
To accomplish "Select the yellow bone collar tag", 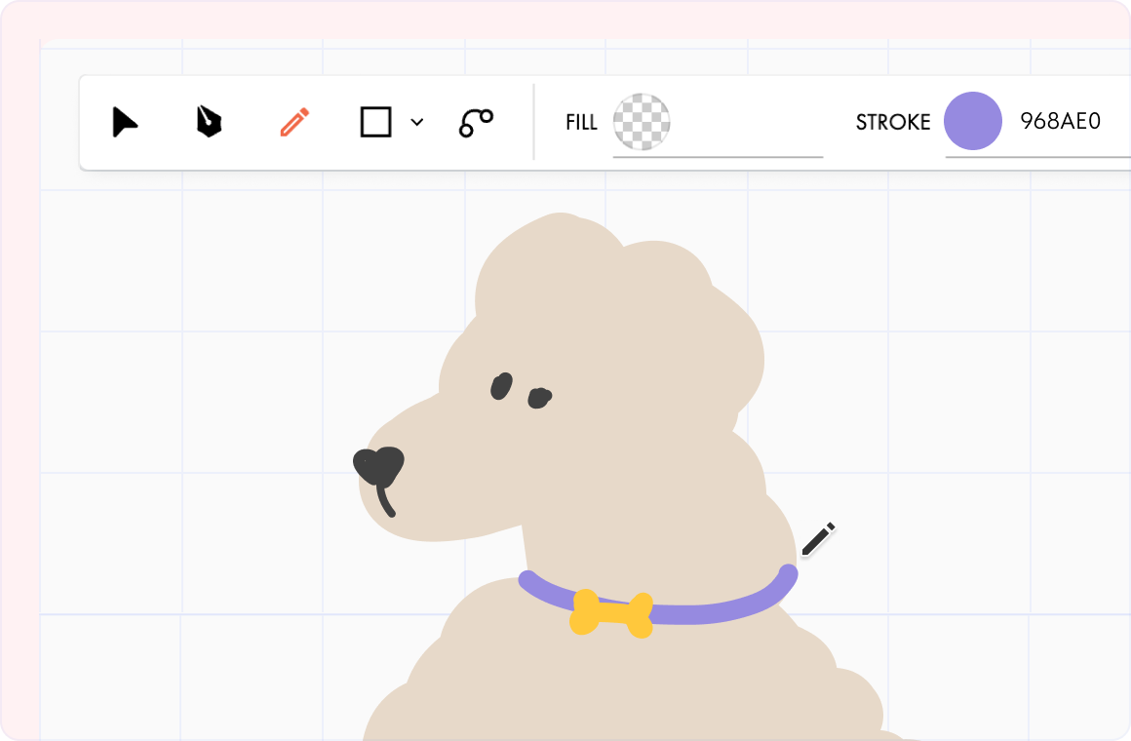I will (612, 612).
